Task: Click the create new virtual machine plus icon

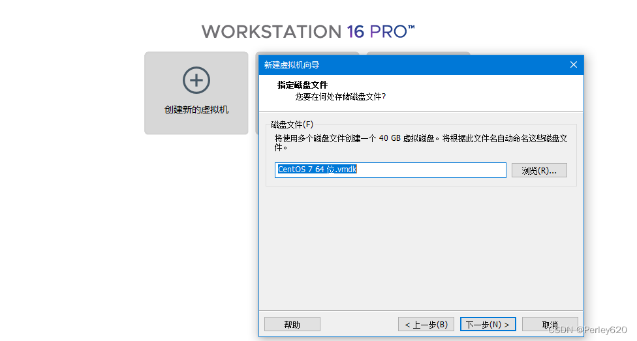Action: point(196,80)
